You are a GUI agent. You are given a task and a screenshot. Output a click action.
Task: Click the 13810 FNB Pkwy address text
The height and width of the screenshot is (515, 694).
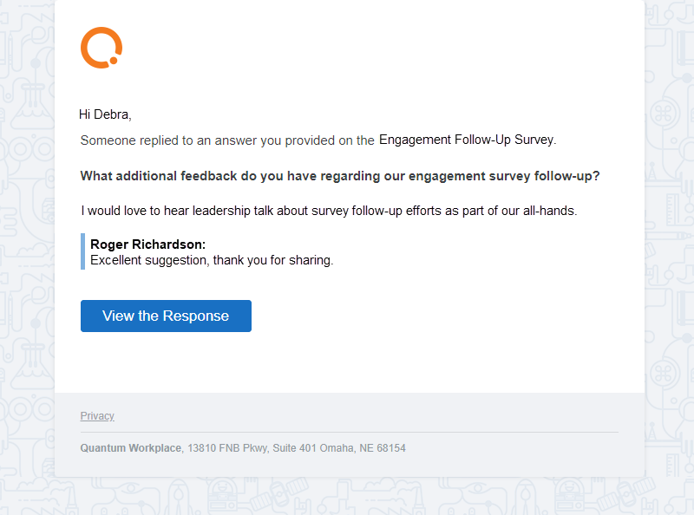click(x=227, y=448)
